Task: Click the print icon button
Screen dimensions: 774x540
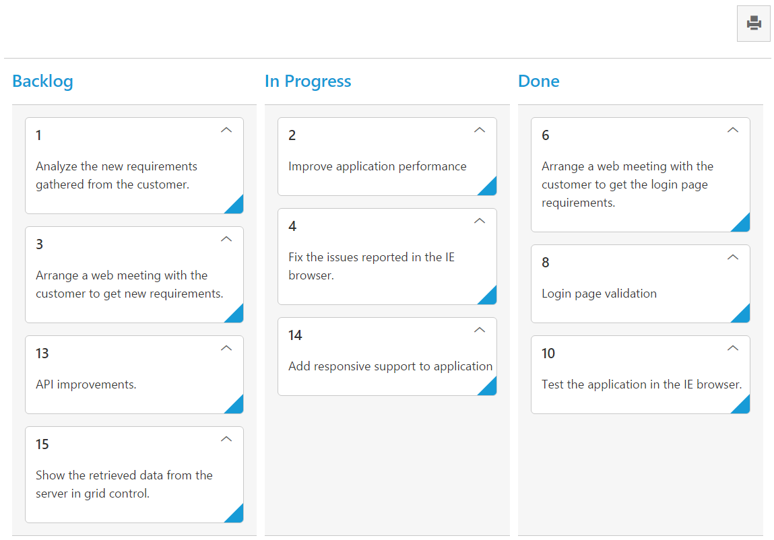Action: point(753,24)
